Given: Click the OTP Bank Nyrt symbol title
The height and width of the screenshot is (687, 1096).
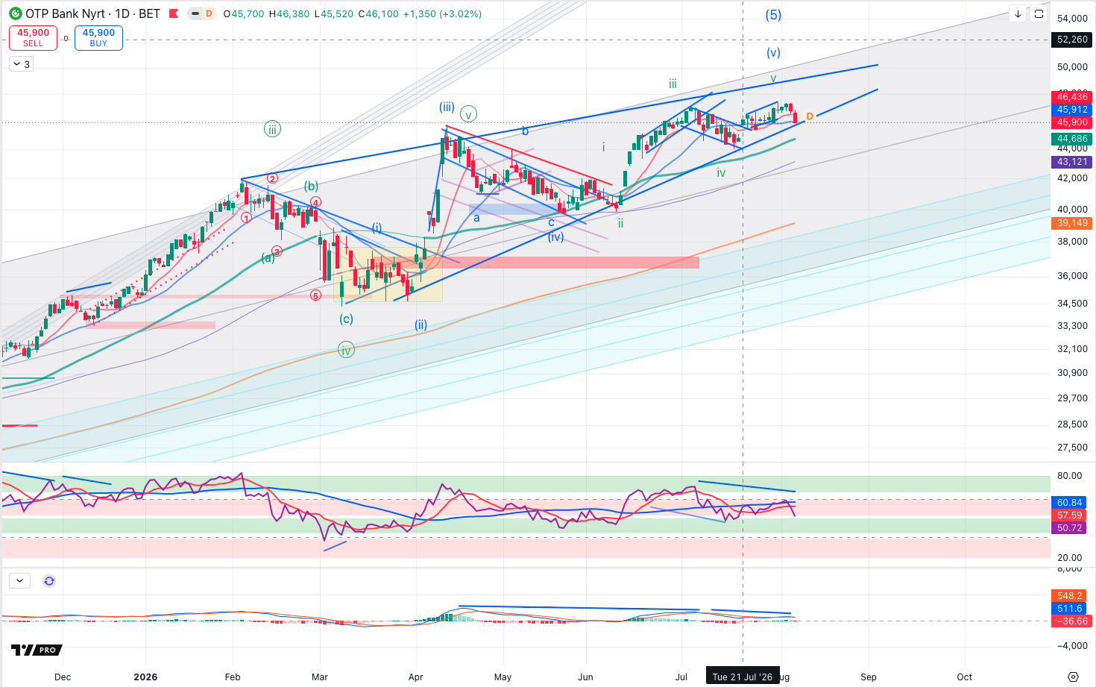Looking at the screenshot, I should (x=65, y=13).
